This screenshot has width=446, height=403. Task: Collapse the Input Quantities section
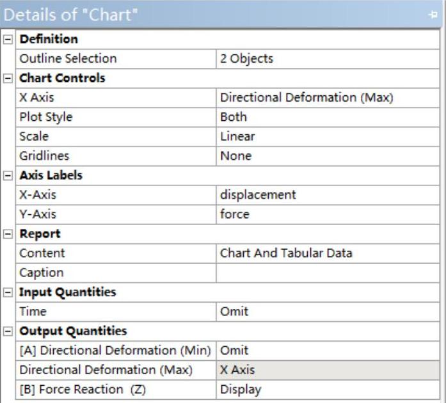pos(8,292)
